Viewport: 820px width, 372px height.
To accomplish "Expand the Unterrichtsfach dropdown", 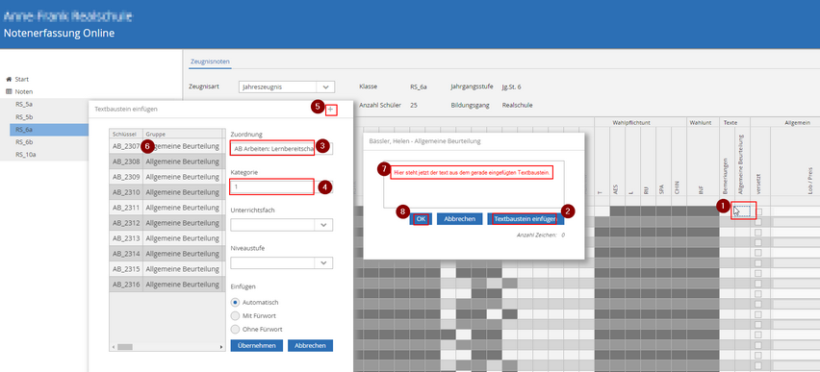I will [281, 225].
